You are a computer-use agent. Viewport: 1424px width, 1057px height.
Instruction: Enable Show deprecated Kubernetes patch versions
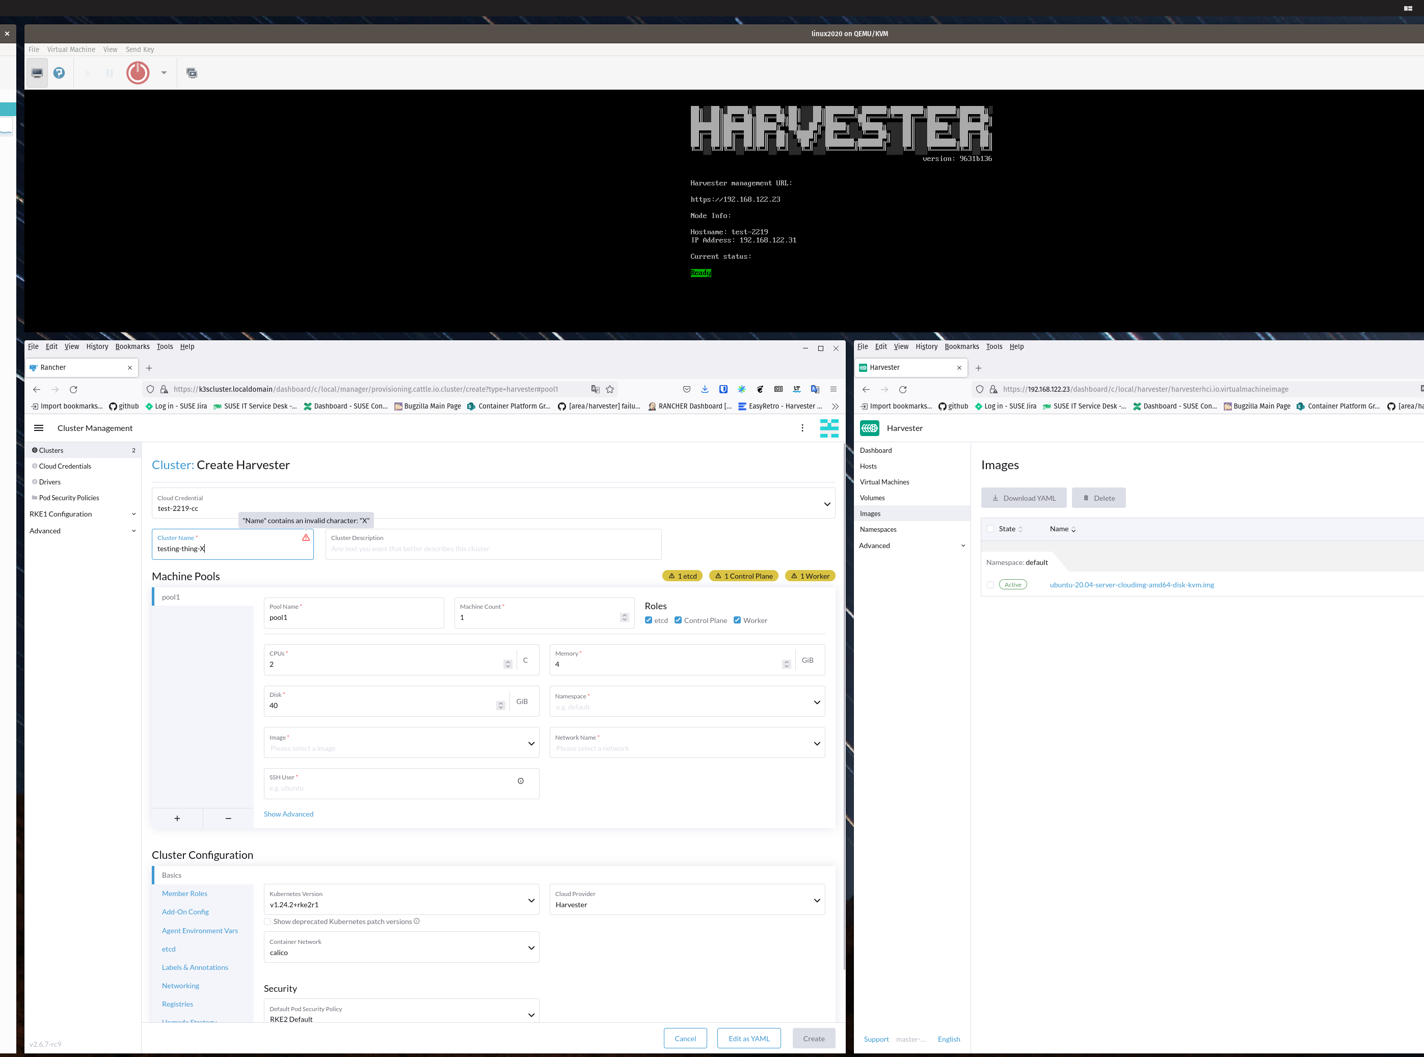267,922
